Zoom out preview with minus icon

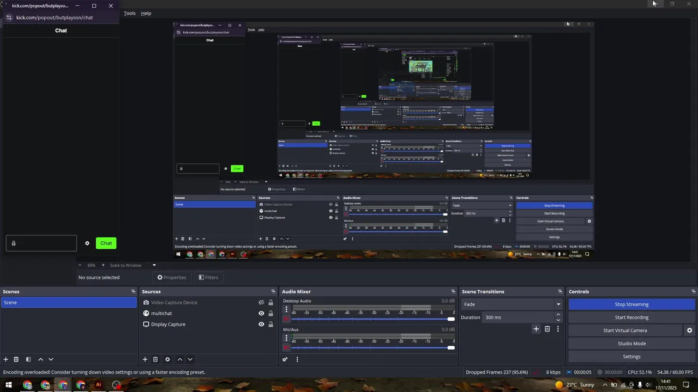coord(80,265)
